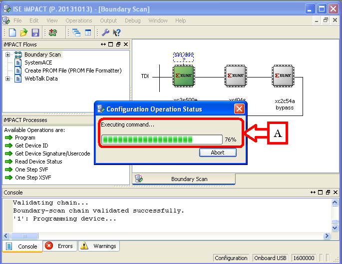Minimize the inner Boundary Scan document window
The image size is (342, 264).
(x=317, y=20)
